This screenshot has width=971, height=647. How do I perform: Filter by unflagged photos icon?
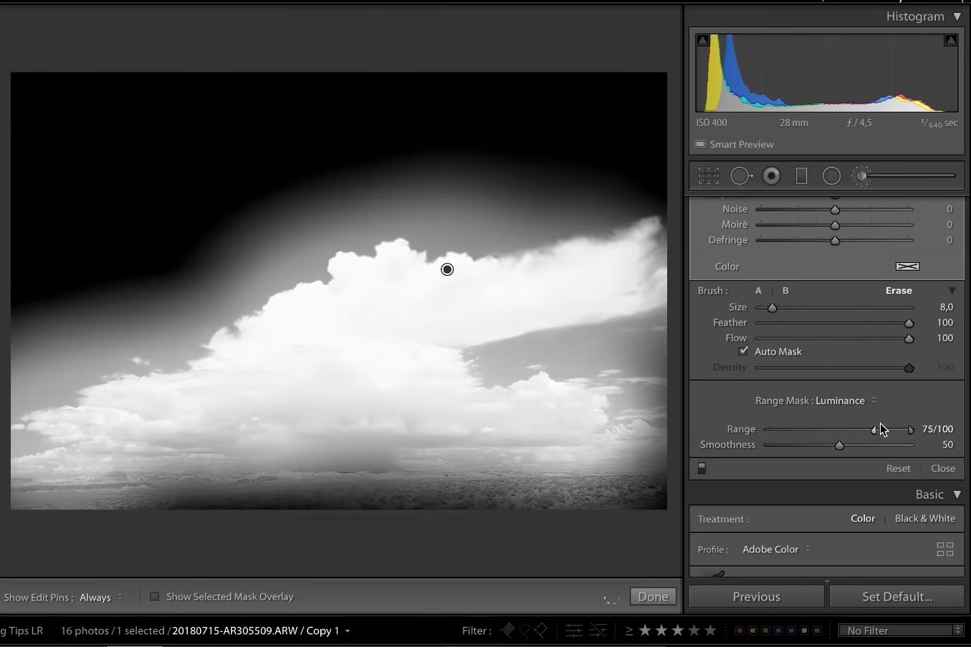pyautogui.click(x=525, y=631)
